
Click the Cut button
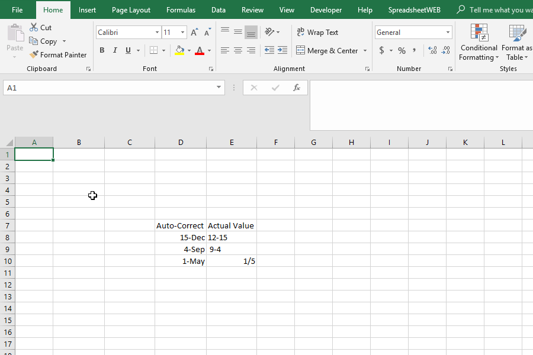coord(40,27)
